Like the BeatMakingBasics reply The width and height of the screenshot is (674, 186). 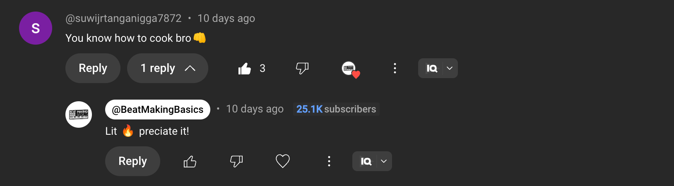click(x=190, y=161)
